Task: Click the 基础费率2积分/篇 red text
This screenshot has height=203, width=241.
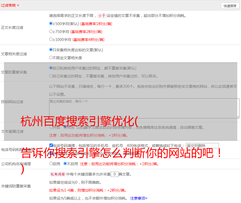Action: coord(86,32)
